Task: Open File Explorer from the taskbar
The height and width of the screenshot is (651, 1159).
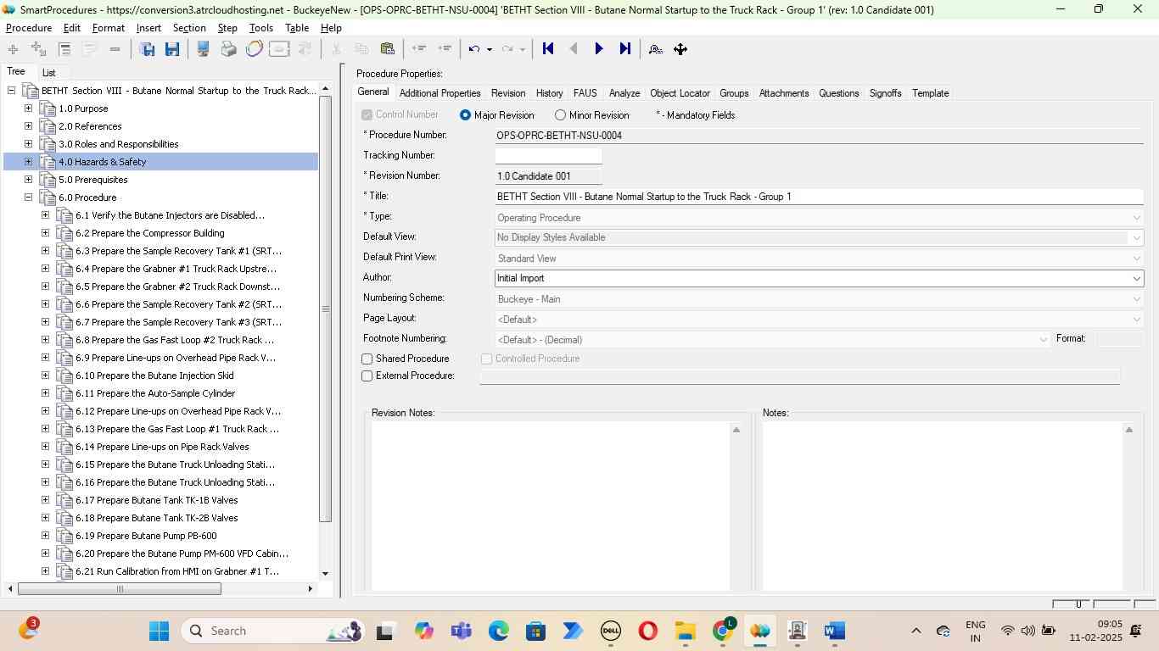Action: click(685, 631)
